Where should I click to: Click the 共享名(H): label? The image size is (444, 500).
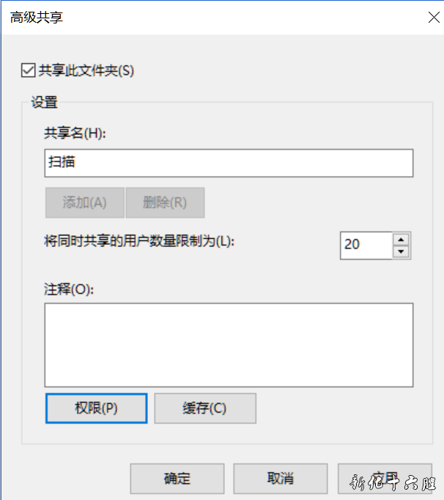tap(75, 133)
